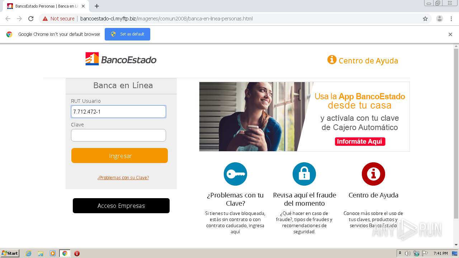Click the Chrome logo in notification bar
This screenshot has height=258, width=459.
(9, 34)
